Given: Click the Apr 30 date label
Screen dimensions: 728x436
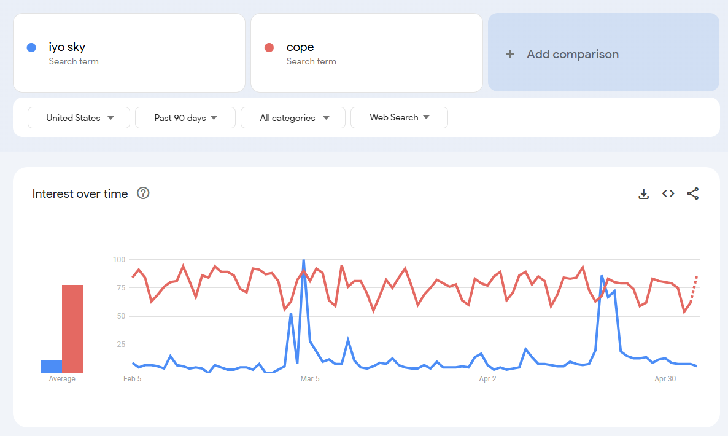Looking at the screenshot, I should pos(665,379).
